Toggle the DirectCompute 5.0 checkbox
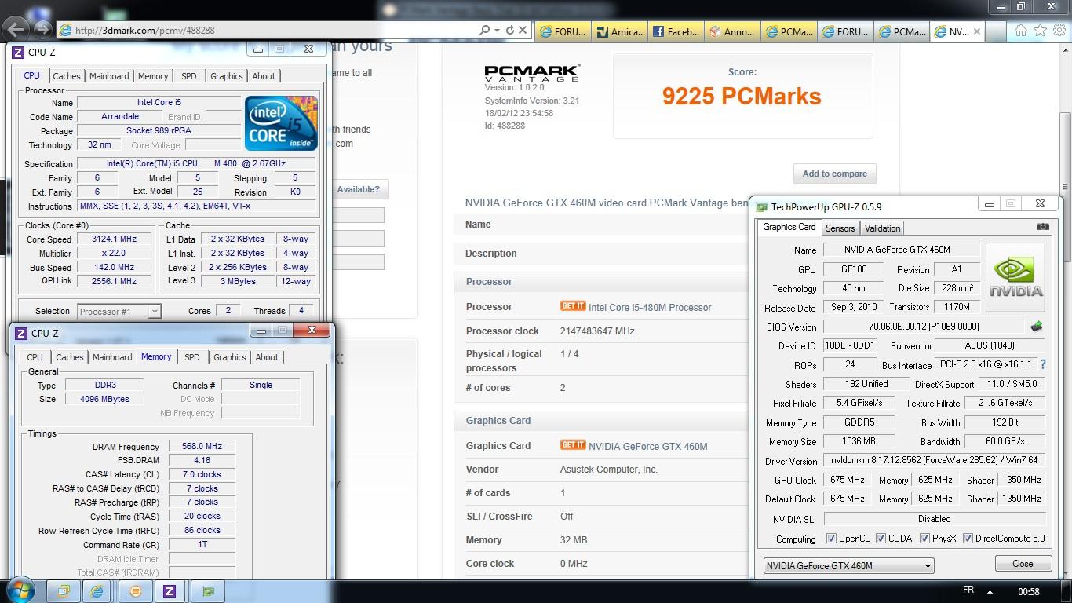Screen dimensions: 1072x603 (x=968, y=539)
